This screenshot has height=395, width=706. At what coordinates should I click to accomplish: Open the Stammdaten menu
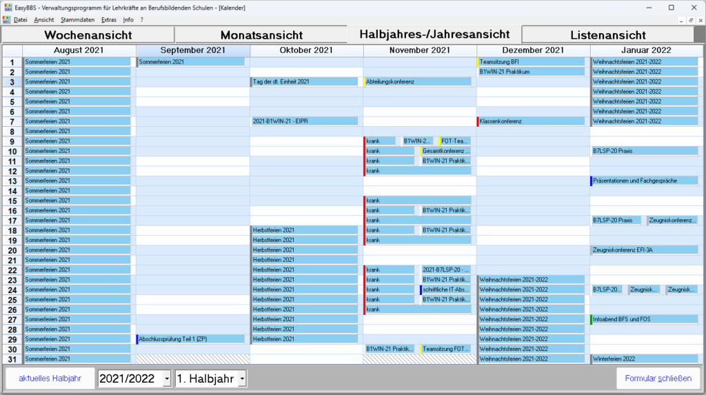click(77, 20)
